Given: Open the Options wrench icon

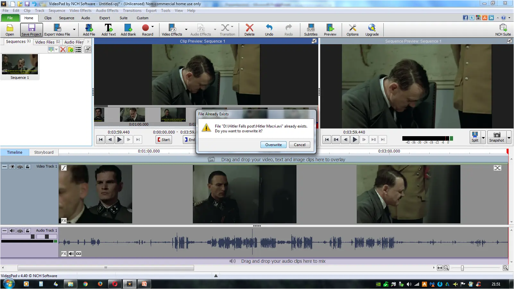Looking at the screenshot, I should [x=353, y=30].
